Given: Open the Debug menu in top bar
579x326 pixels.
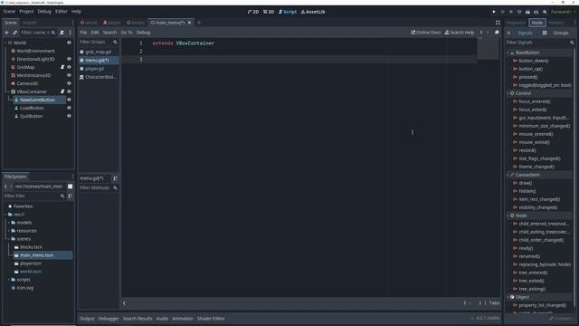Looking at the screenshot, I should 44,12.
